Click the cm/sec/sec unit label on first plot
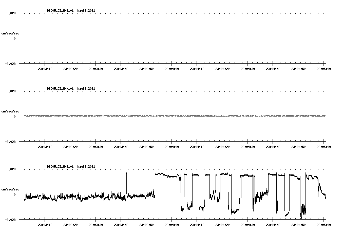Screen dimensions: 344x234 (x=11, y=33)
